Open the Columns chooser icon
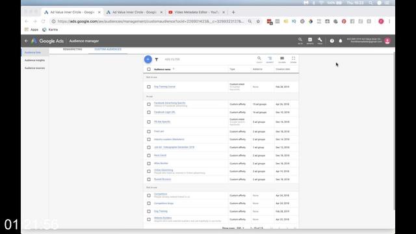The height and width of the screenshot is (234, 416). [282, 59]
